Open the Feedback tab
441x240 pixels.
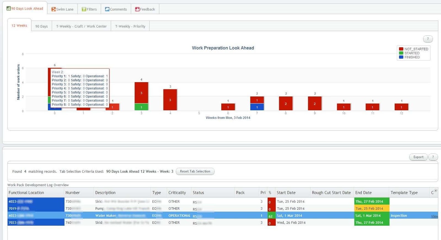point(145,9)
